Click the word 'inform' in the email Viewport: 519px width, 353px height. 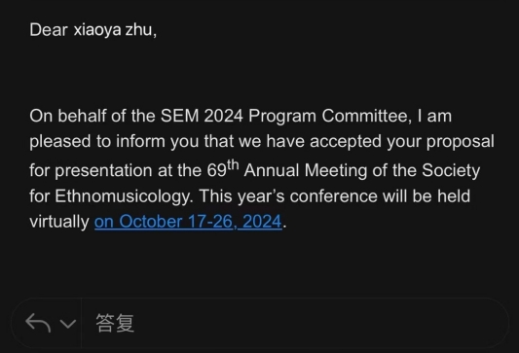tap(140, 141)
